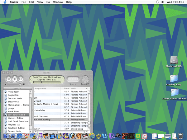187x140 pixels.
Task: Click the menu bar volume icon
Action: [163, 2]
